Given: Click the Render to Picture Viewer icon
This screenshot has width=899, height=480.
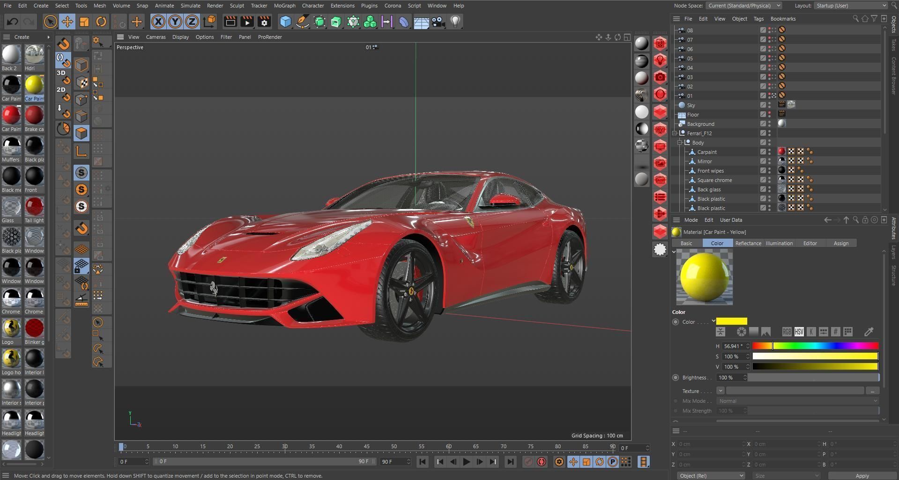Looking at the screenshot, I should point(247,22).
